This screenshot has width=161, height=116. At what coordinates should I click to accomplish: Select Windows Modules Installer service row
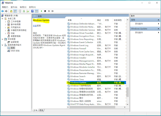[97, 67]
